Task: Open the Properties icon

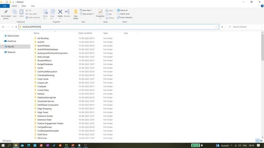Action: coord(100,12)
